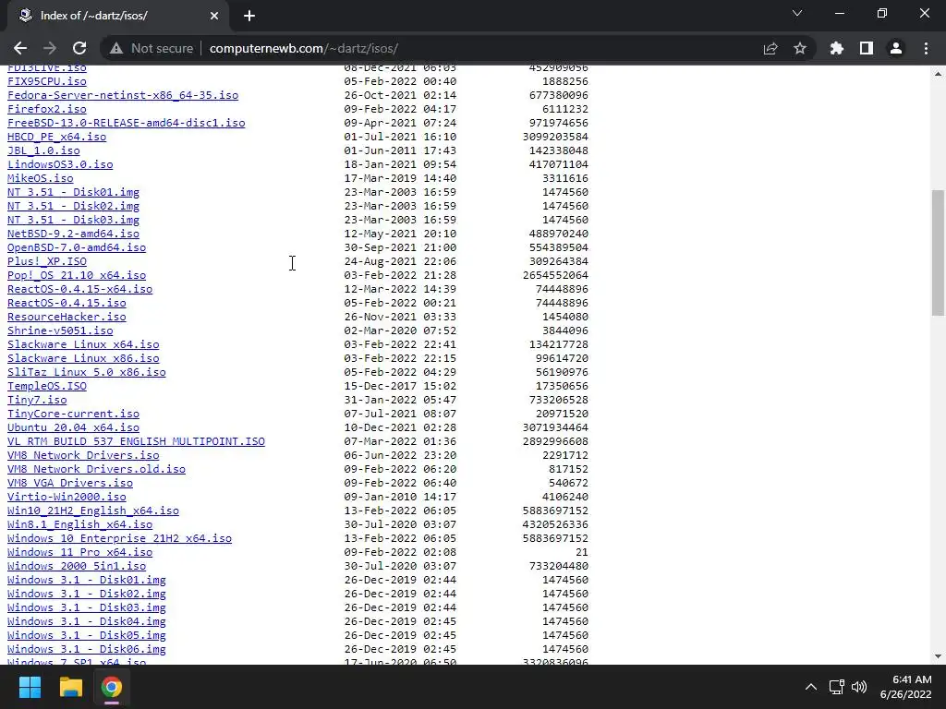The height and width of the screenshot is (709, 946).
Task: Click Win8.1_English_x64.iso link
Action: tap(80, 525)
